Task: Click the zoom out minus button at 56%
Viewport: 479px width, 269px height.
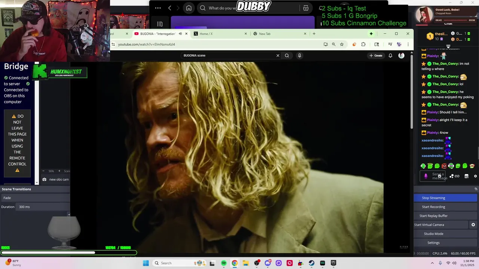Action: pos(43,171)
